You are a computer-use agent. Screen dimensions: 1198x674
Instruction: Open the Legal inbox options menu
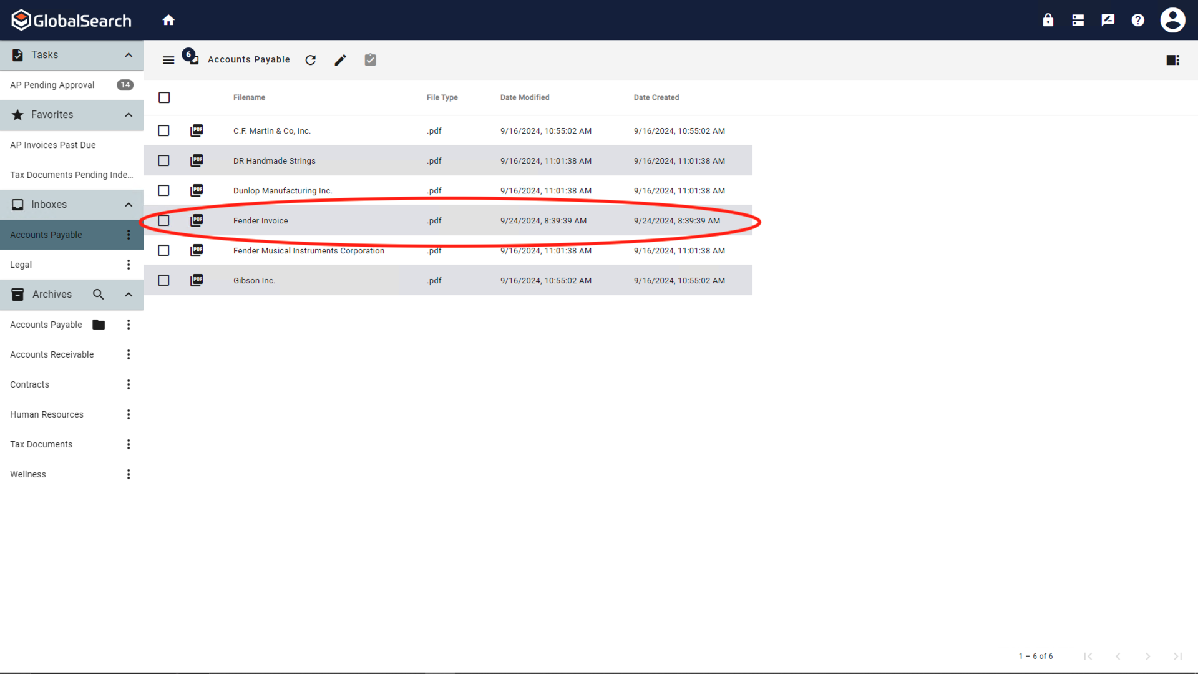click(129, 265)
